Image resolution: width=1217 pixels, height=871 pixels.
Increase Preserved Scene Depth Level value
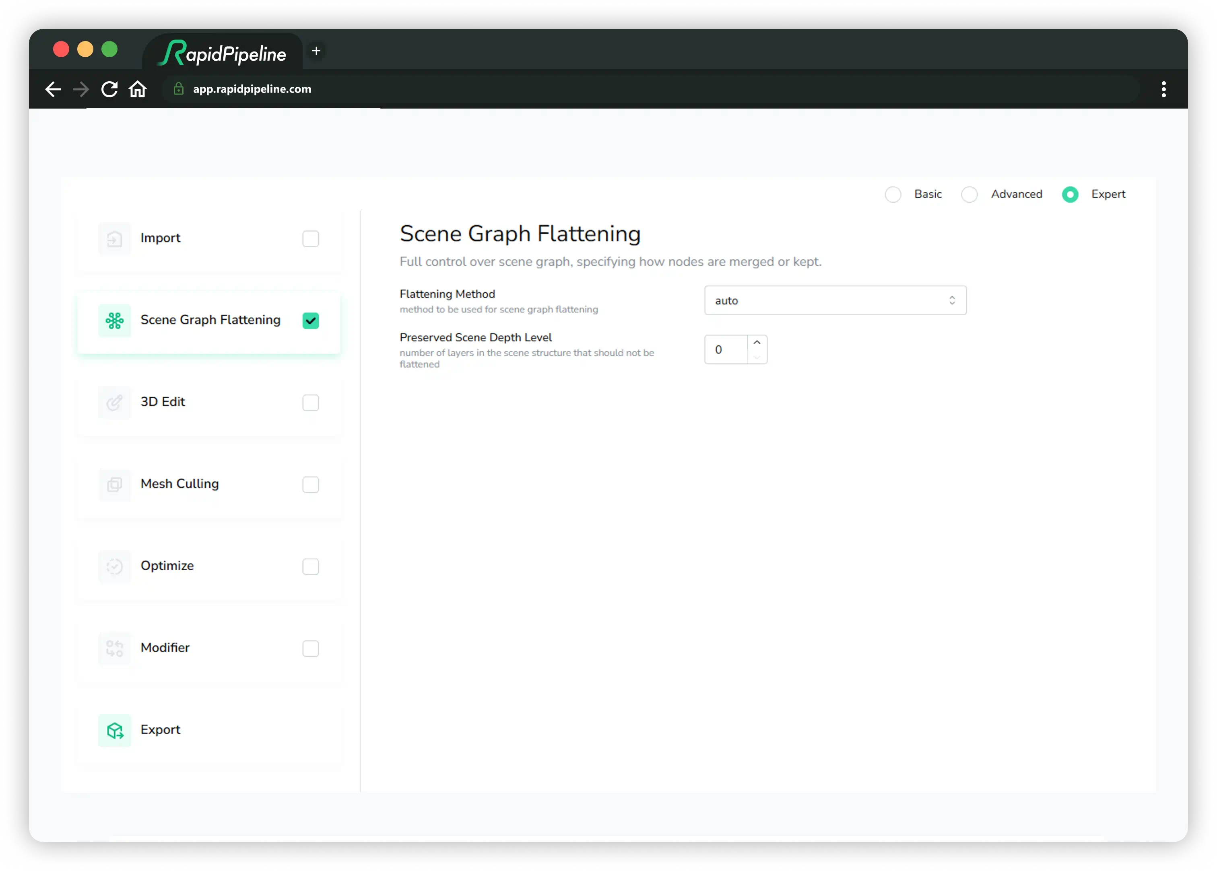(x=757, y=343)
